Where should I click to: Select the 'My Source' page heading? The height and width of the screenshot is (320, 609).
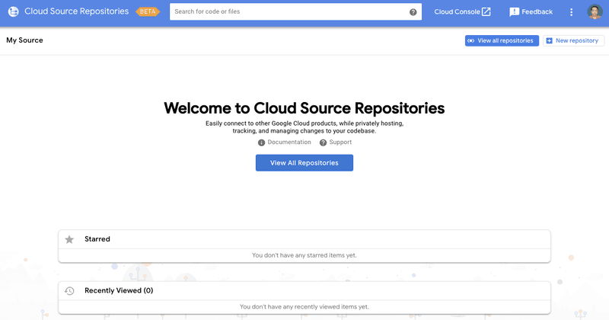(x=24, y=40)
